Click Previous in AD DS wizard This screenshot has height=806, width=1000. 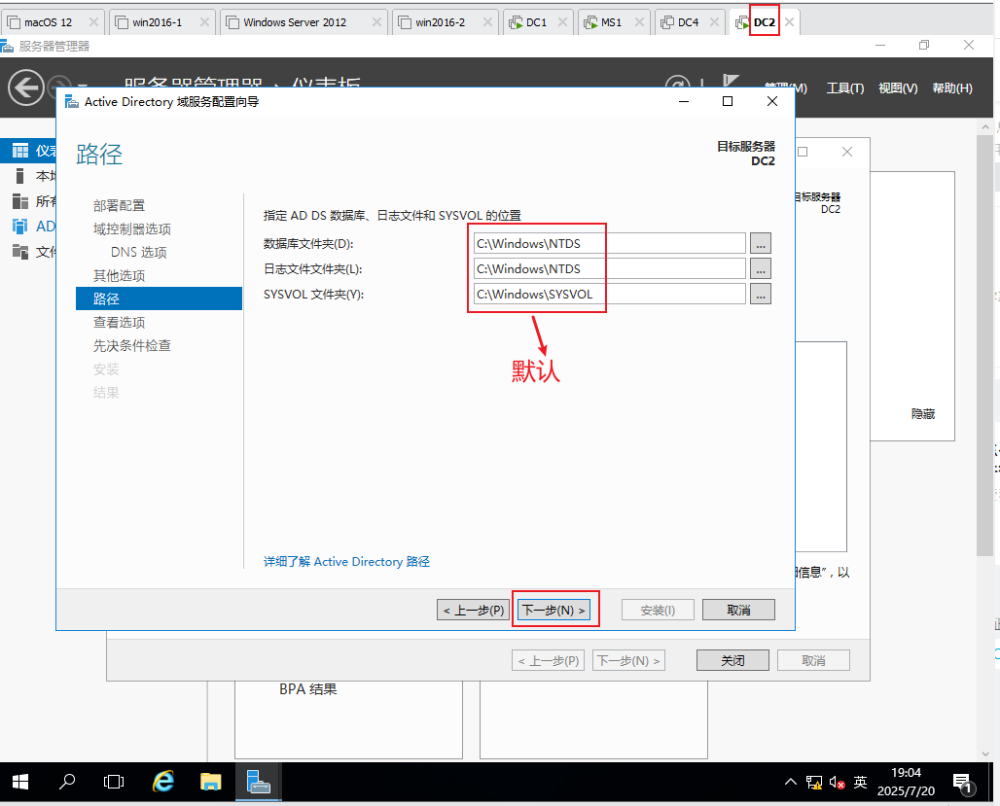click(x=473, y=611)
